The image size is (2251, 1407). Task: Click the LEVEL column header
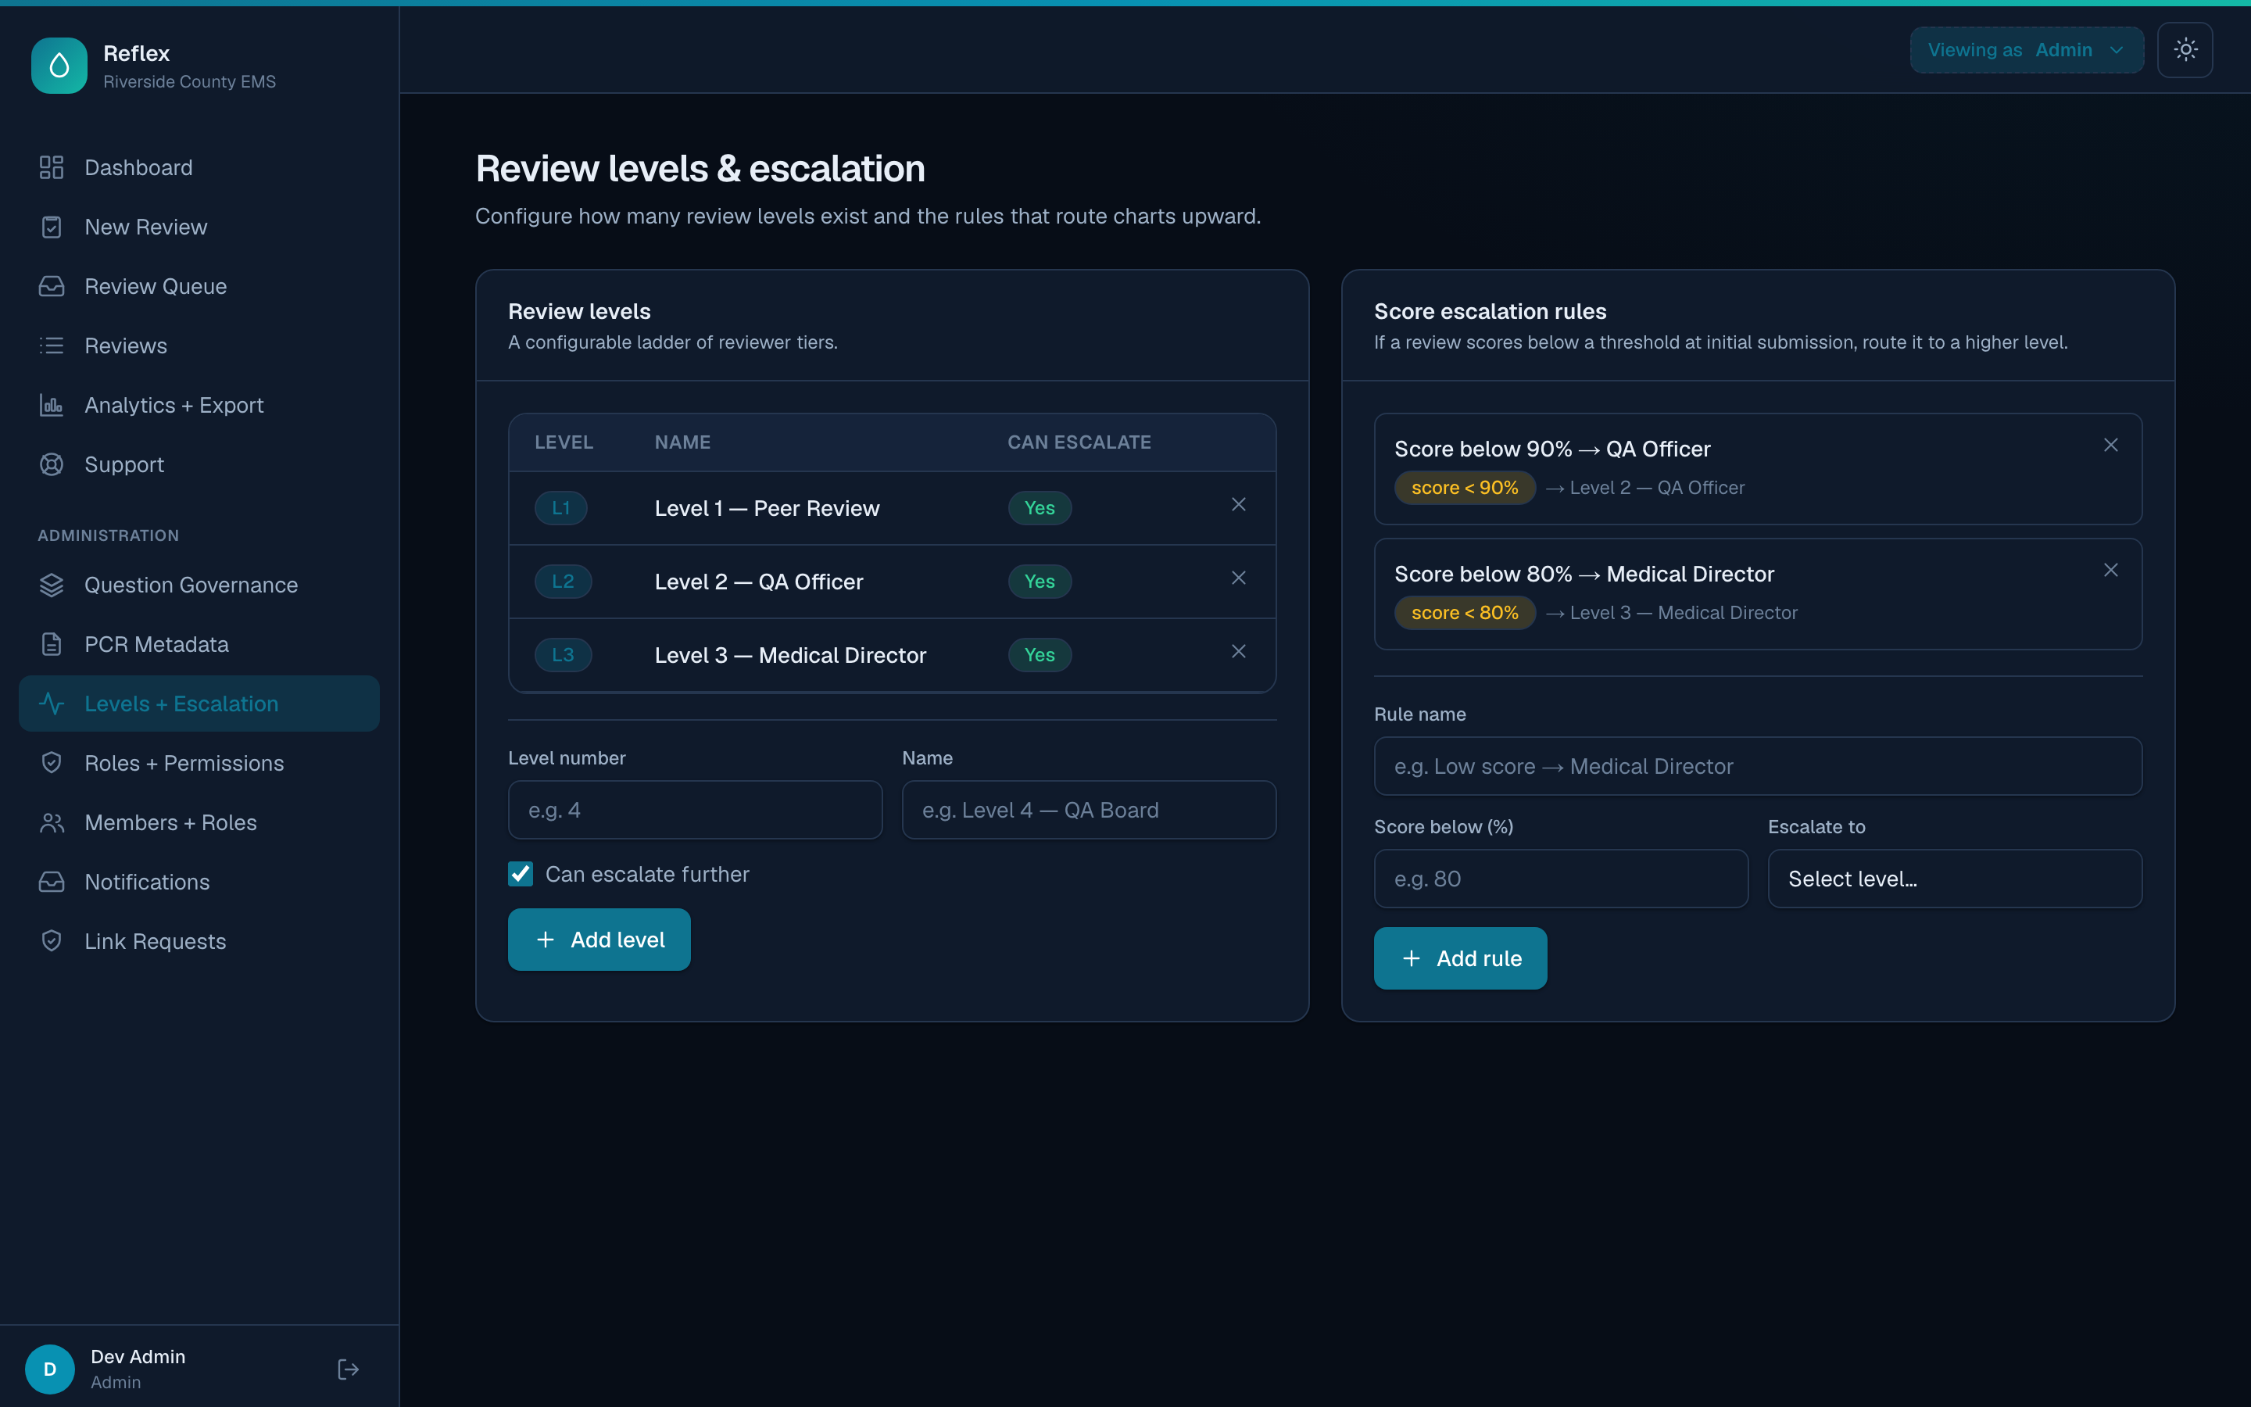(564, 442)
